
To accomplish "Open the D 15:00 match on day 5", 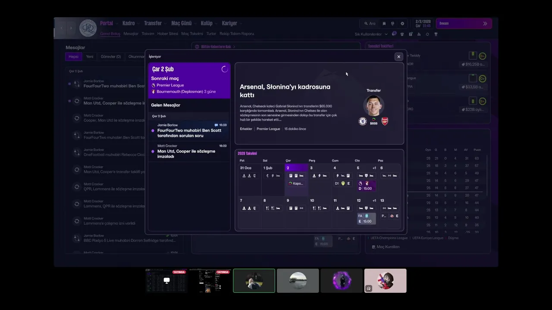I will [x=366, y=186].
